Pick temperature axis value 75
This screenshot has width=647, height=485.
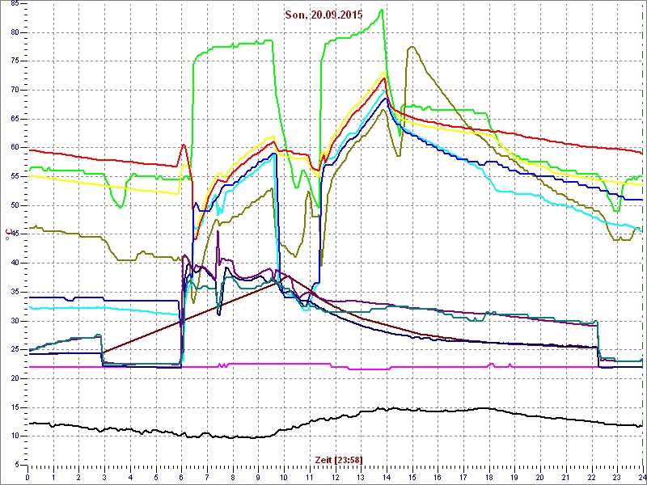point(14,61)
